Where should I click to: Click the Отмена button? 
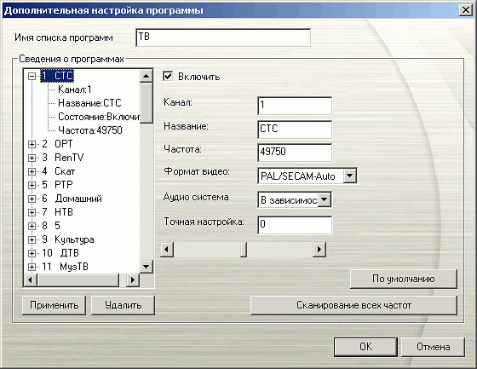pos(433,347)
